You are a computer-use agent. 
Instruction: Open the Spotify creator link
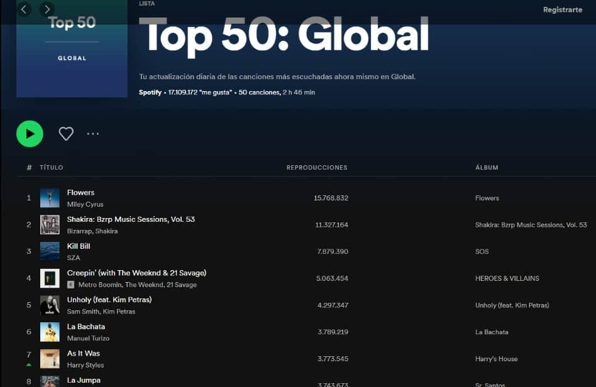[x=150, y=92]
